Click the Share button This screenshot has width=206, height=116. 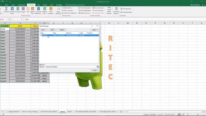click(204, 5)
